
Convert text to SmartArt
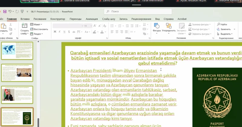(x=145, y=34)
